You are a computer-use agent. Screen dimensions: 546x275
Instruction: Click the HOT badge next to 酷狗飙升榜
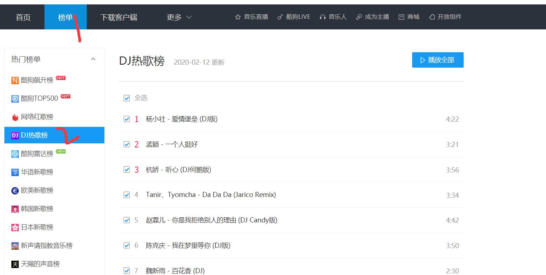(61, 78)
